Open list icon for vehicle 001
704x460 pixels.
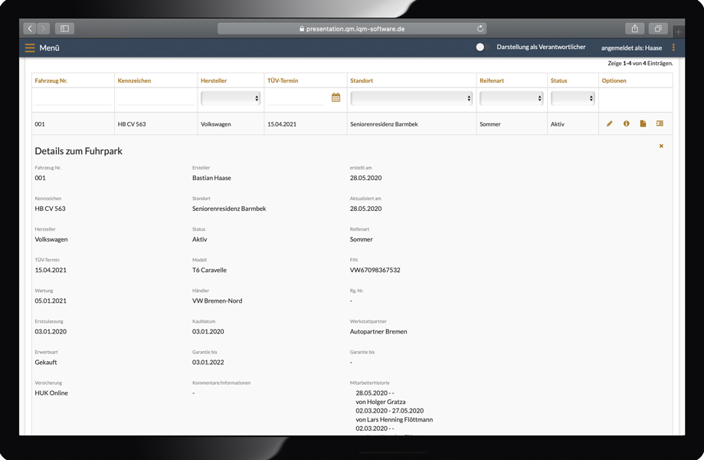[660, 123]
